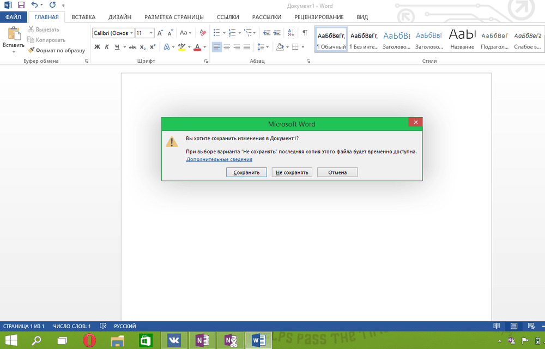Toggle italic (К) formatting

click(107, 46)
